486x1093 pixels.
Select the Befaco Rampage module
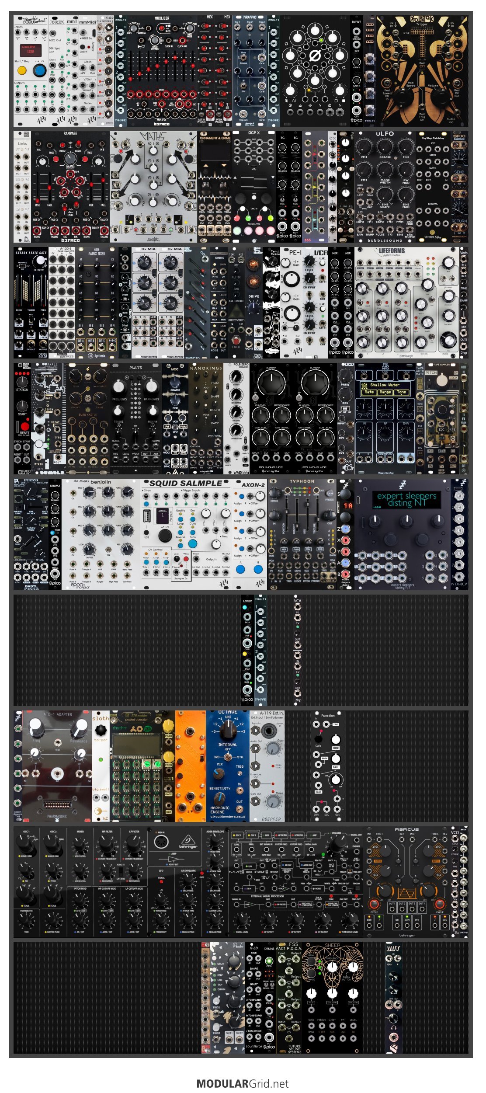(70, 187)
